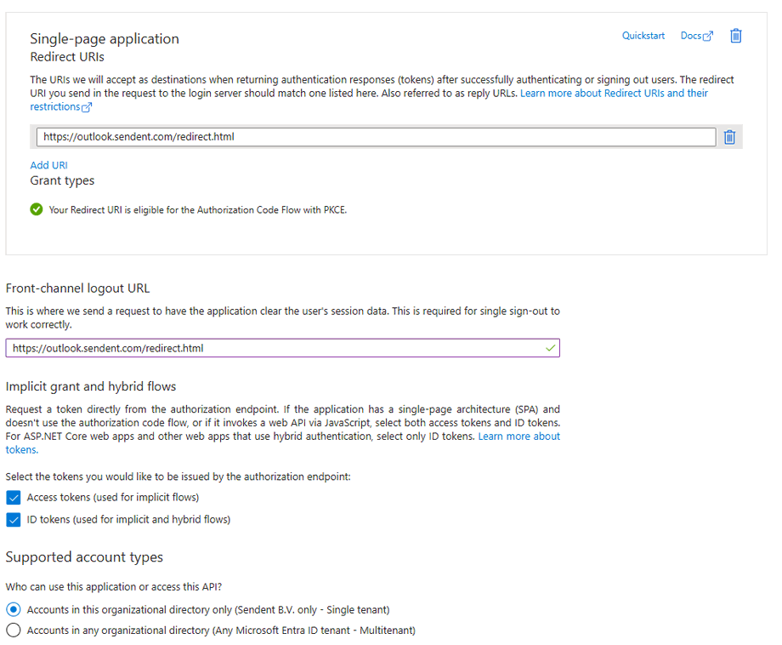The height and width of the screenshot is (645, 782).
Task: Click the external-link icon after 'restrictions'
Action: tap(86, 107)
